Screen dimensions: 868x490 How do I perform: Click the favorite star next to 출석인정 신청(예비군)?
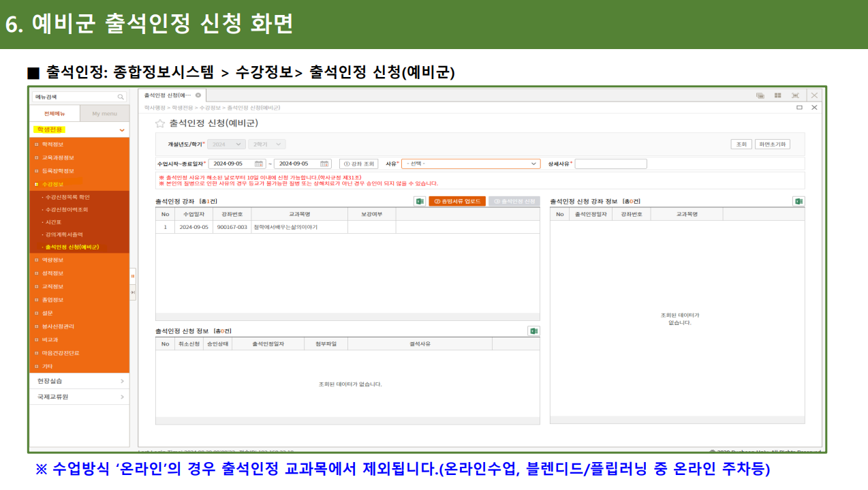click(160, 123)
